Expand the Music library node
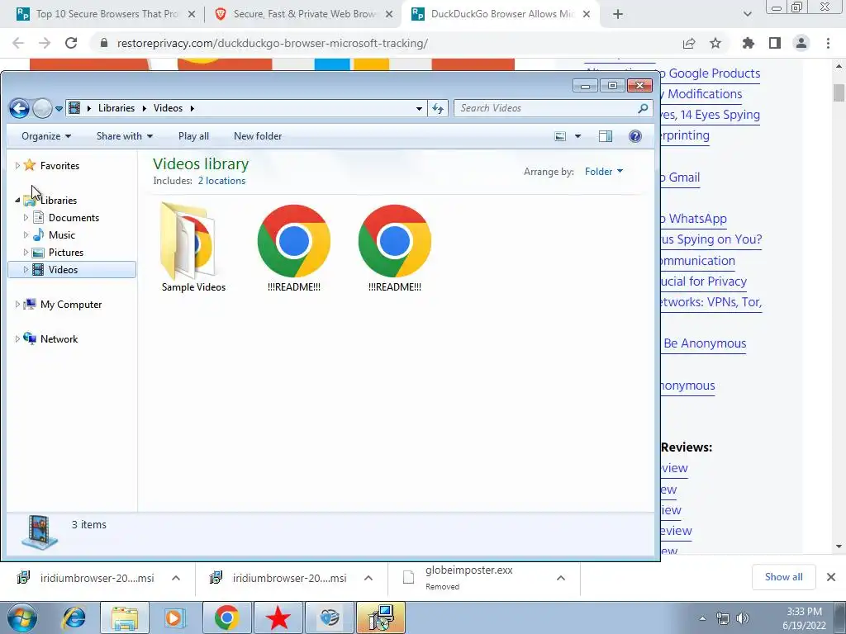The image size is (846, 634). pos(26,235)
